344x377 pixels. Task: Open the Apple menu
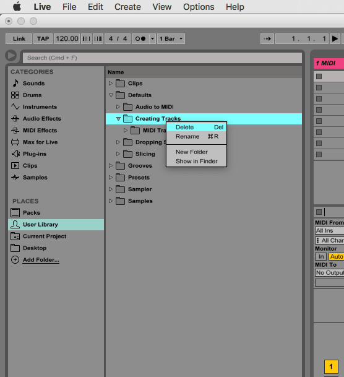17,7
